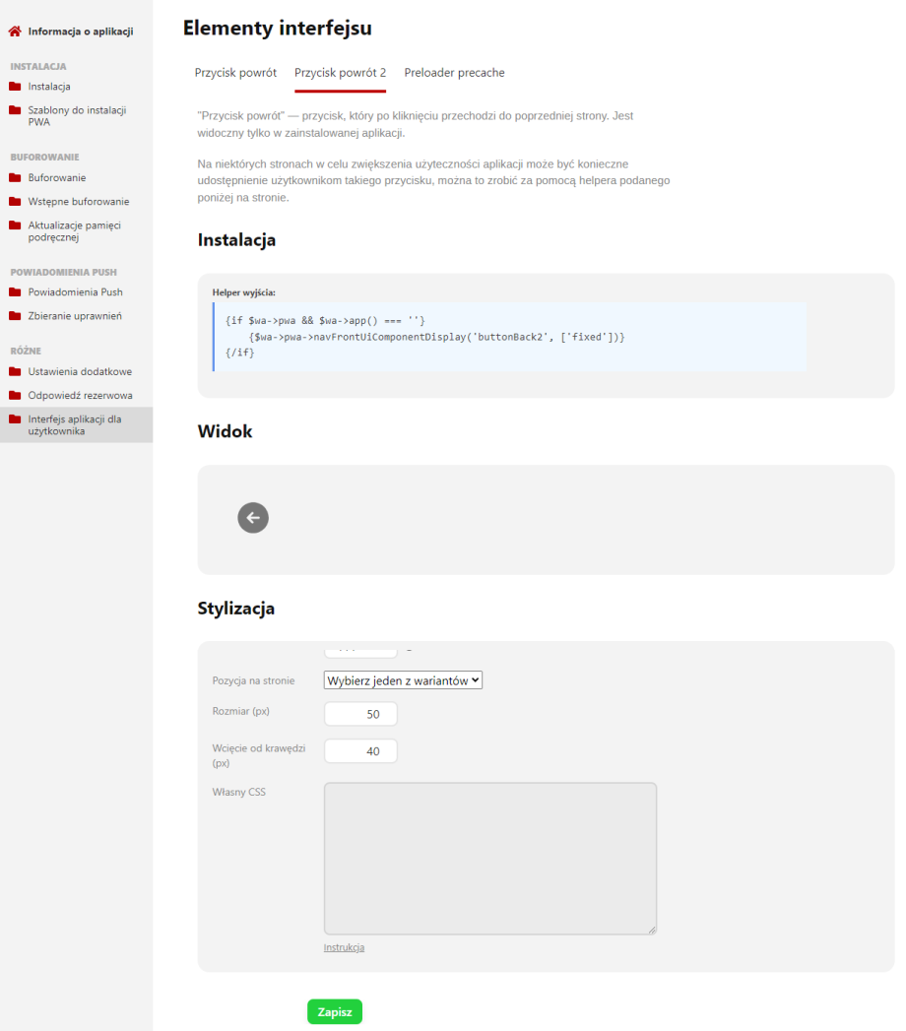Image resolution: width=906 pixels, height=1031 pixels.
Task: Click the folder icon next to Wstępne buforowanie
Action: [x=15, y=202]
